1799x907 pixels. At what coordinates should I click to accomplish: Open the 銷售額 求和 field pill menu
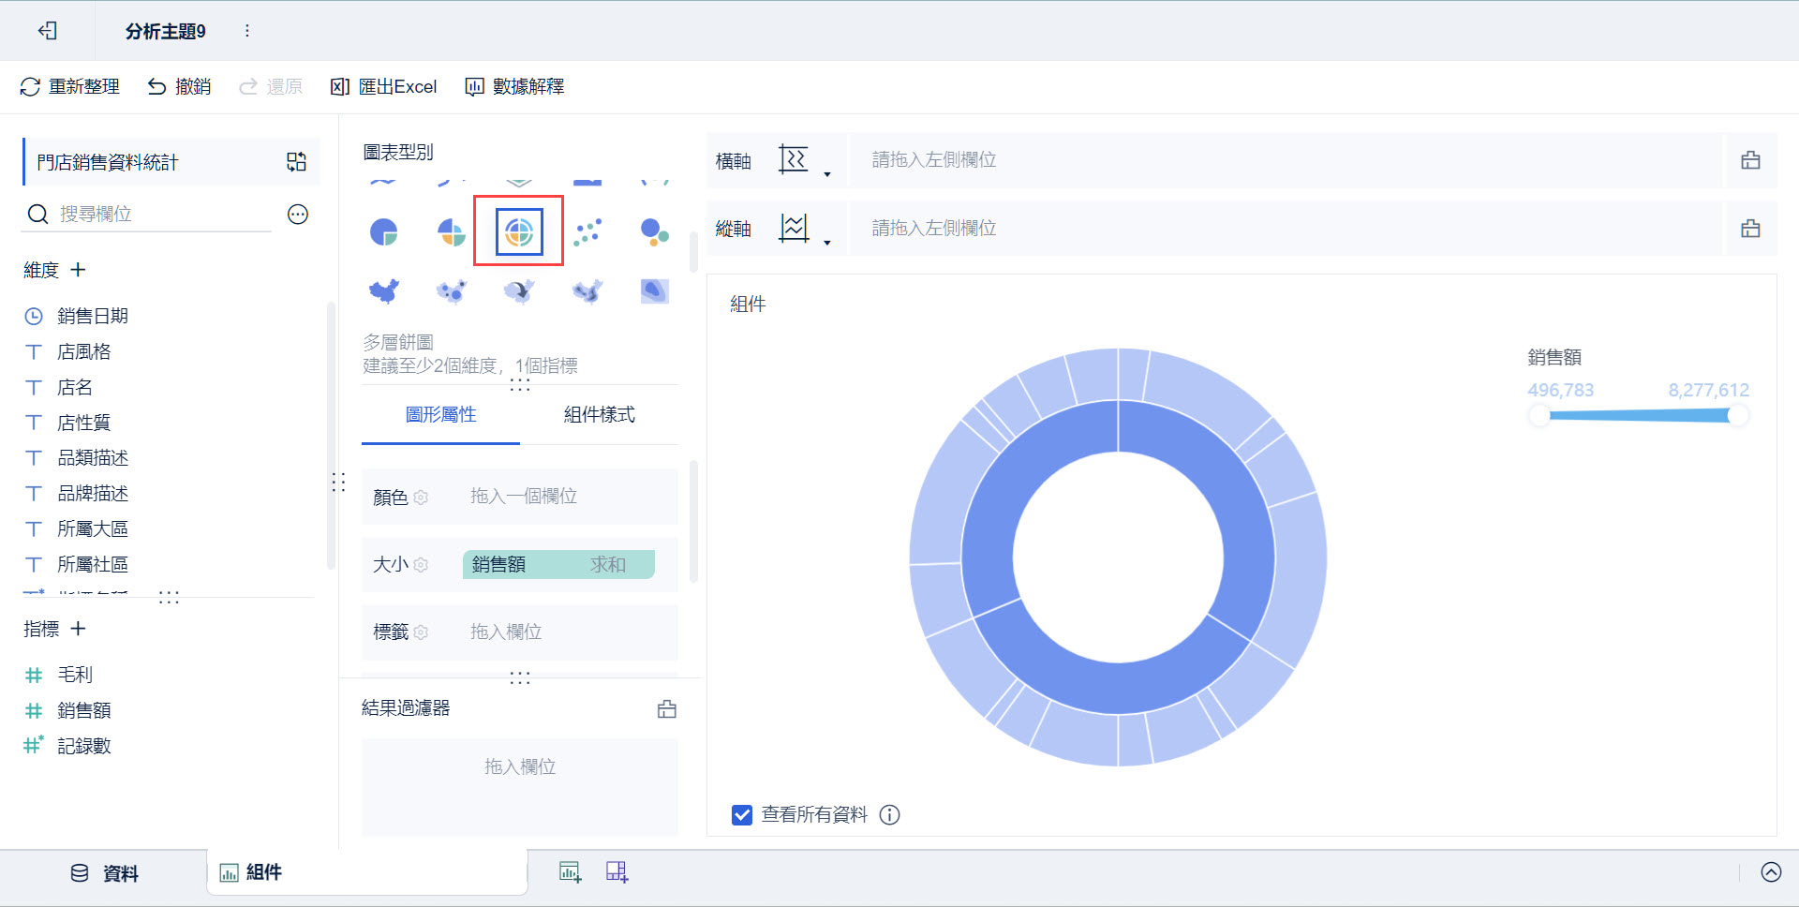(558, 565)
